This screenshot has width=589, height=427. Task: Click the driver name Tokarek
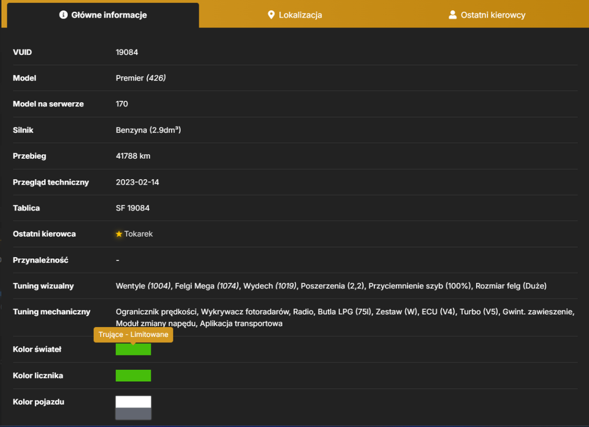pos(138,233)
